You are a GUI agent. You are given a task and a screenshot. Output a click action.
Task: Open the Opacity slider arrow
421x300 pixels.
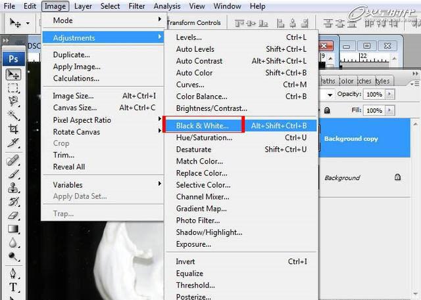coord(390,95)
